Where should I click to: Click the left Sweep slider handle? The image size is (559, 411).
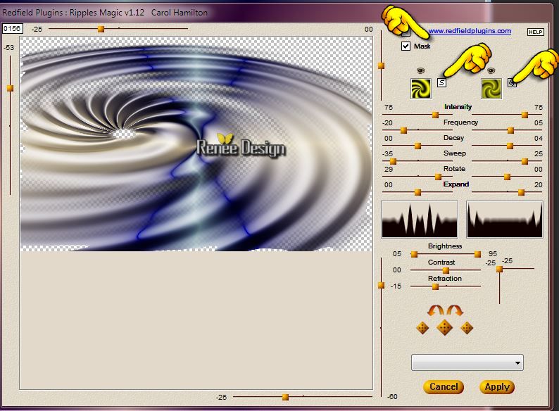tap(393, 161)
